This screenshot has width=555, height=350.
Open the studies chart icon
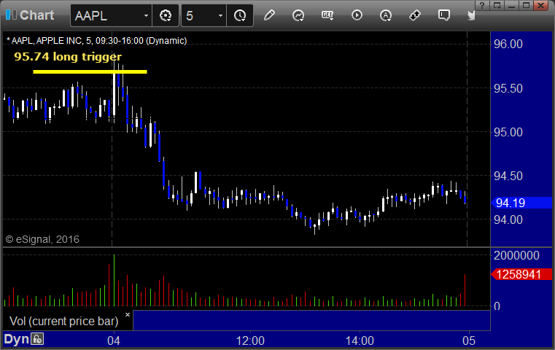(298, 15)
